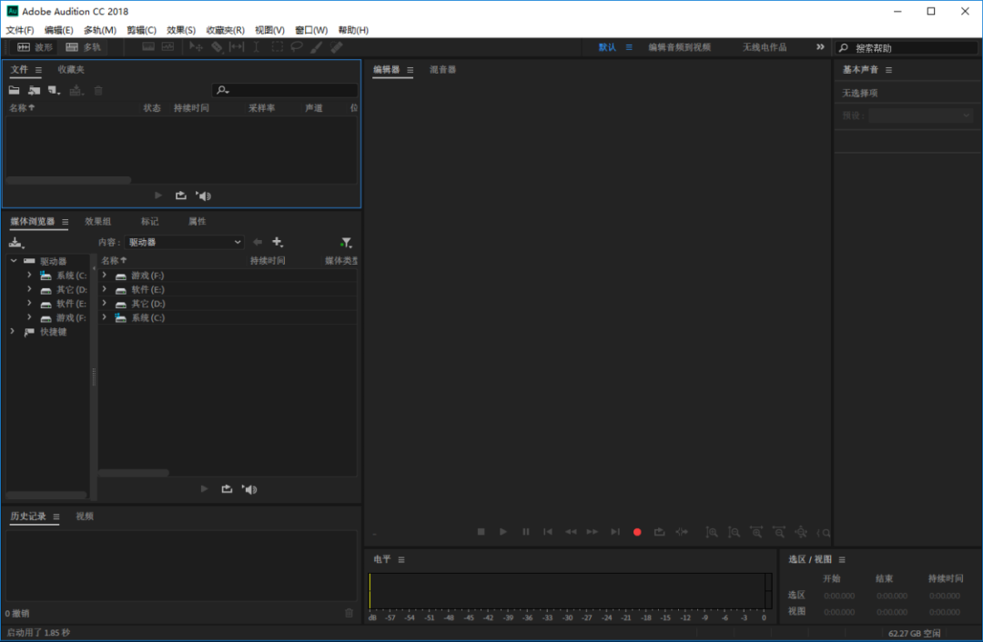Toggle auto-play speaker icon in Files panel

203,196
